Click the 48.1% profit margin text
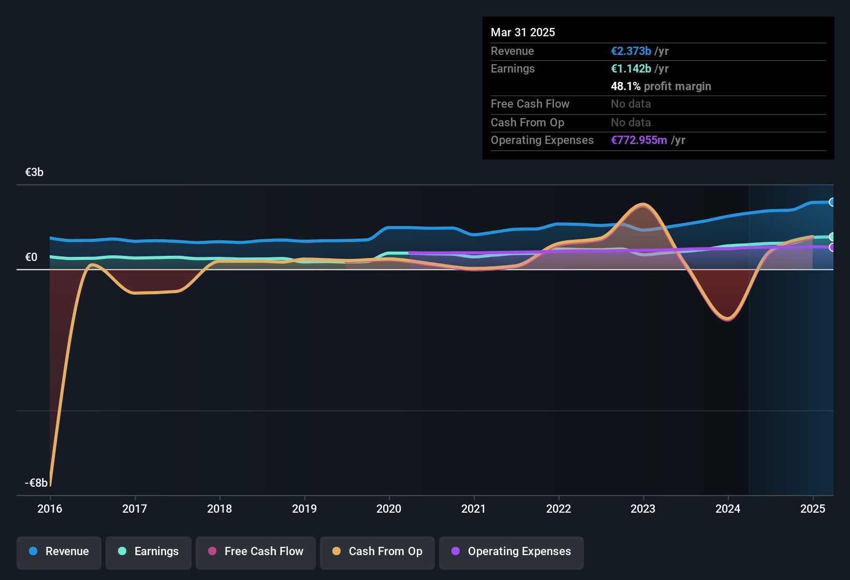850x580 pixels. [x=661, y=86]
